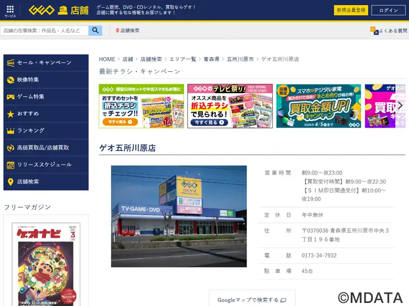Open the ランキング menu item
This screenshot has width=409, height=306.
click(46, 131)
